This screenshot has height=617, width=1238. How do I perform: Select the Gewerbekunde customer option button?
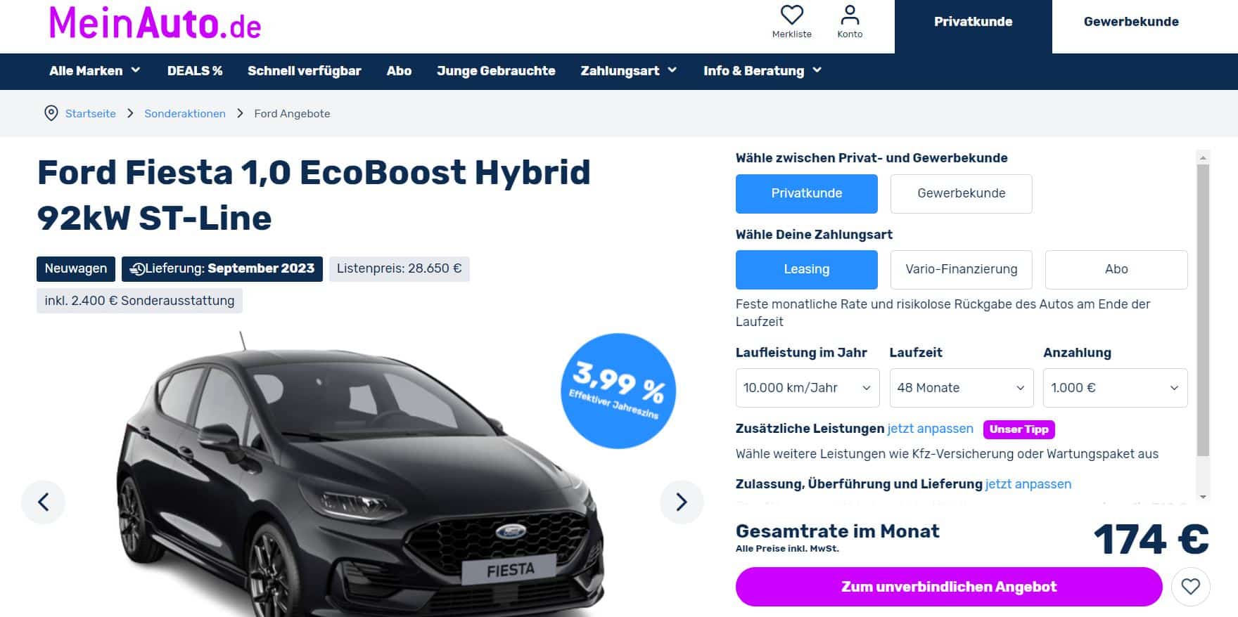point(961,193)
